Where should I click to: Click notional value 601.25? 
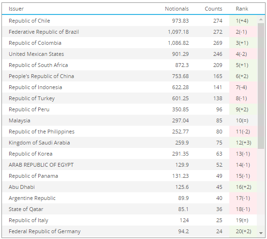(x=180, y=98)
